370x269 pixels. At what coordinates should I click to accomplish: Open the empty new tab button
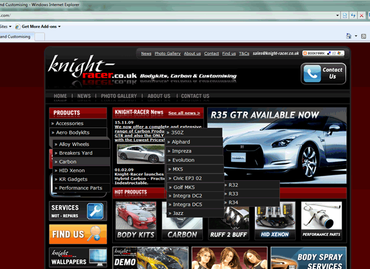(39, 37)
